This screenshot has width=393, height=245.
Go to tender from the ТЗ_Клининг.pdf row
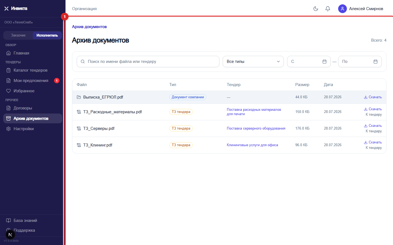(x=374, y=148)
